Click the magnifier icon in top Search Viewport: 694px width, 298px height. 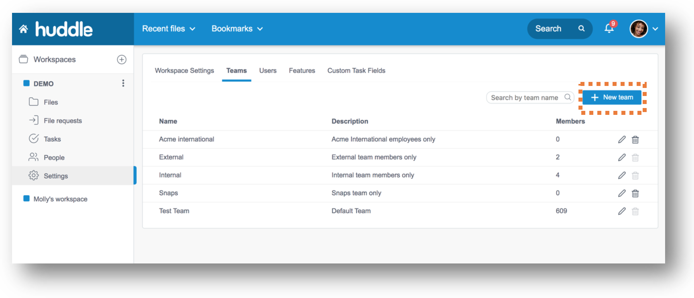point(581,29)
